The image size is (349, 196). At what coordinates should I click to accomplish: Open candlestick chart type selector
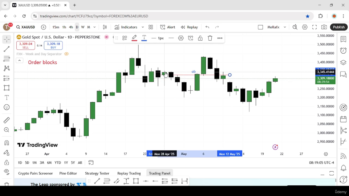click(105, 27)
